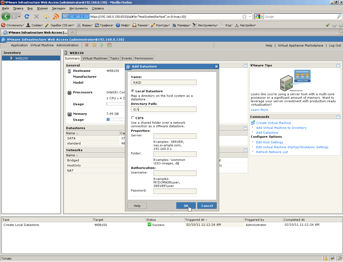Open Web Developer Отключить menu
The width and height of the screenshot is (343, 262).
tap(12, 25)
